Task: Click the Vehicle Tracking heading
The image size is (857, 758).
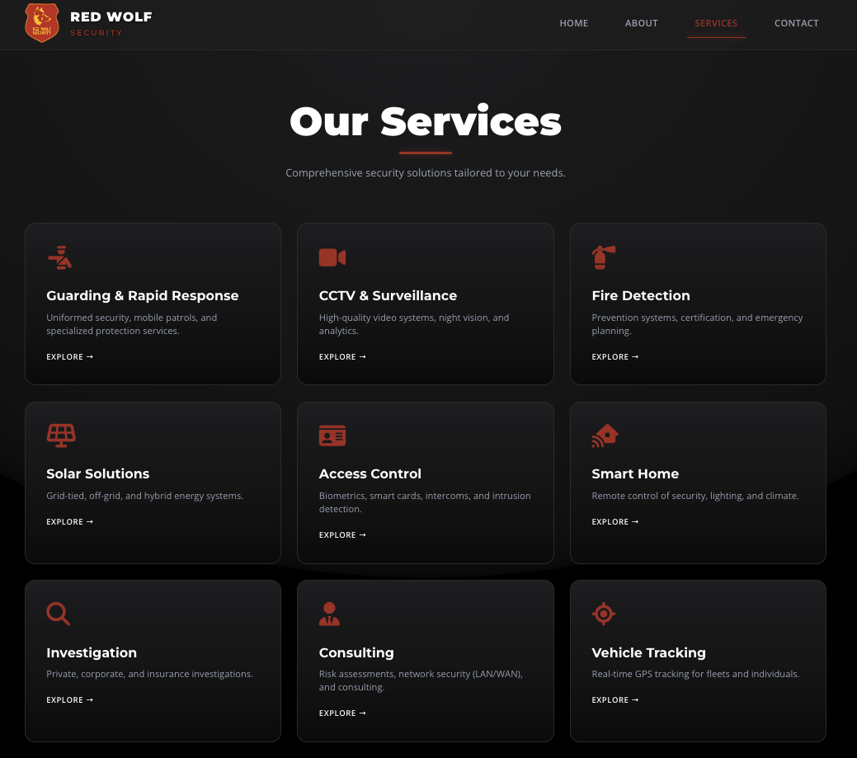Action: (649, 652)
